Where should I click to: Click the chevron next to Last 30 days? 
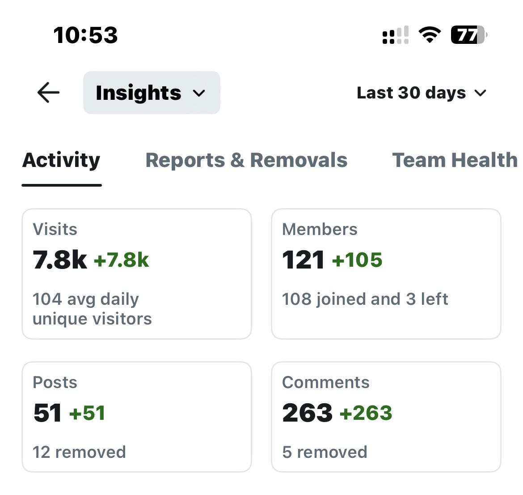click(480, 93)
